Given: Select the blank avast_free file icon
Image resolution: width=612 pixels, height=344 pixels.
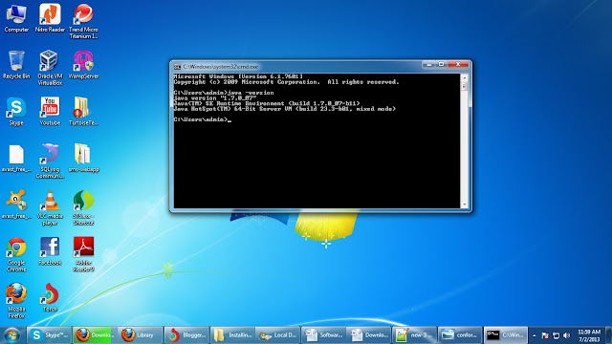Looking at the screenshot, I should pos(16,159).
